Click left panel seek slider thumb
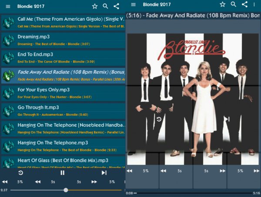 (x=66, y=190)
